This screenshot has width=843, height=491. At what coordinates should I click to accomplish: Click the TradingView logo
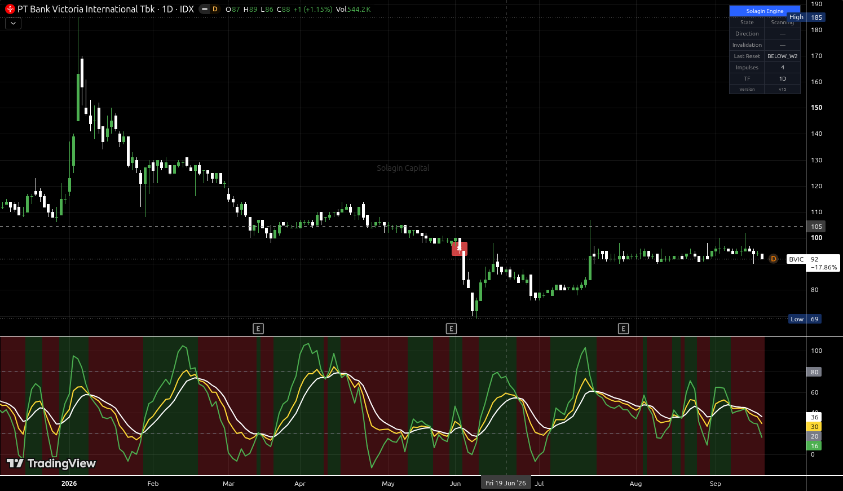(x=51, y=463)
